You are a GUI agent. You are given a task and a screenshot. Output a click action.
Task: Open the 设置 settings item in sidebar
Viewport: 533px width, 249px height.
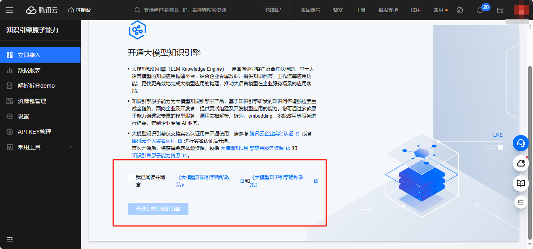pyautogui.click(x=9, y=116)
